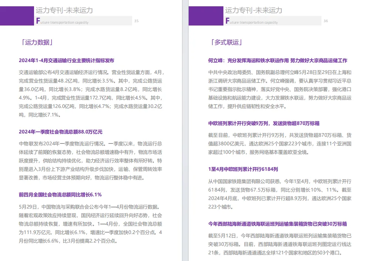Click the line containing 为111.9万亿元
Screen dimensions: 371x261
click(90, 233)
